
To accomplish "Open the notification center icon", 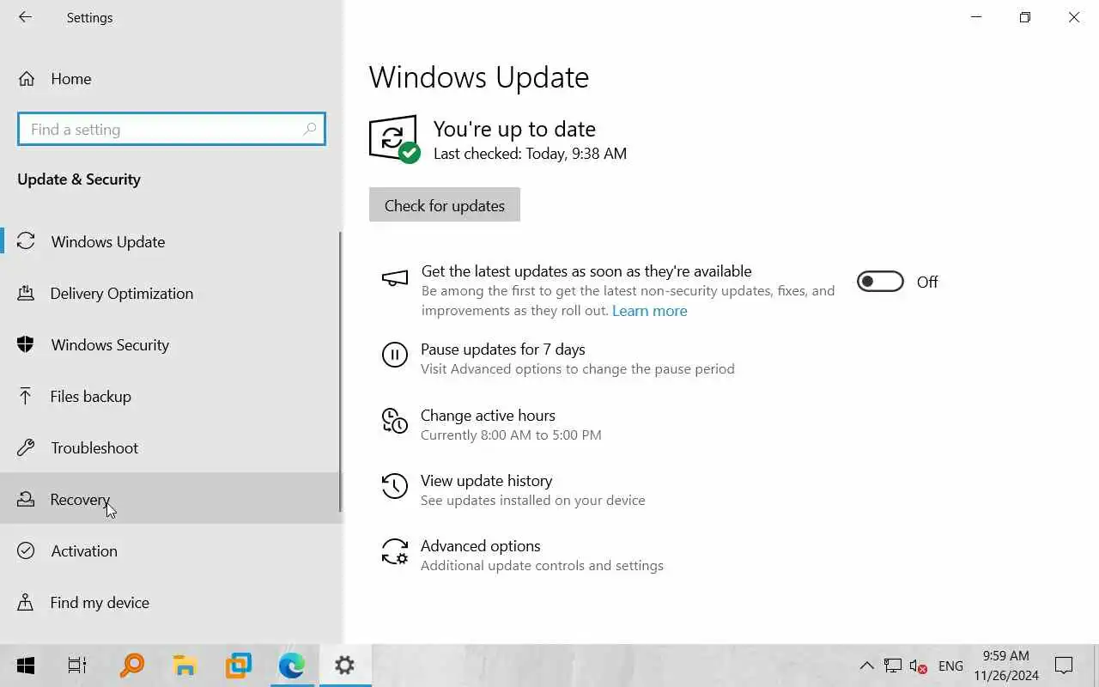I will [x=1064, y=666].
